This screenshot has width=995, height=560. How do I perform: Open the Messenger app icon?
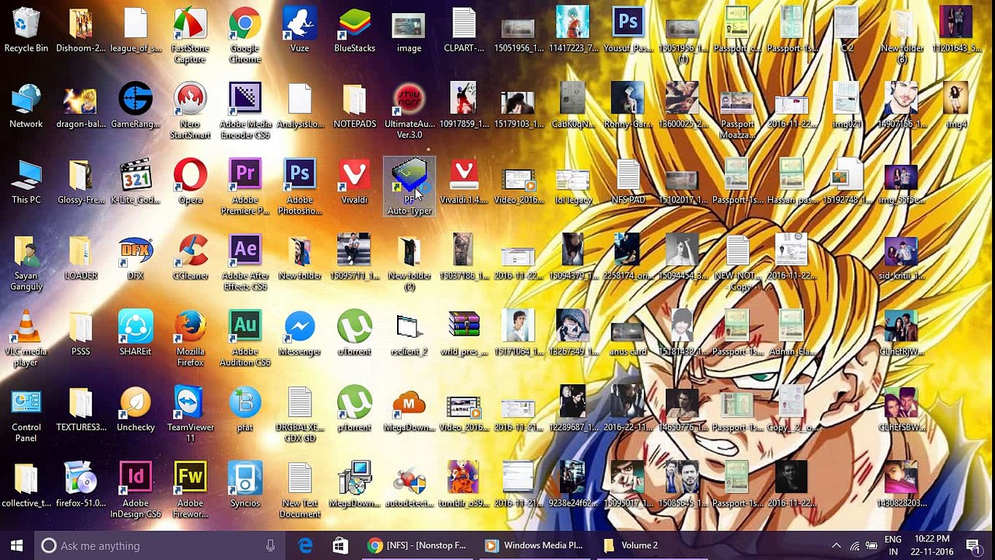click(x=299, y=334)
